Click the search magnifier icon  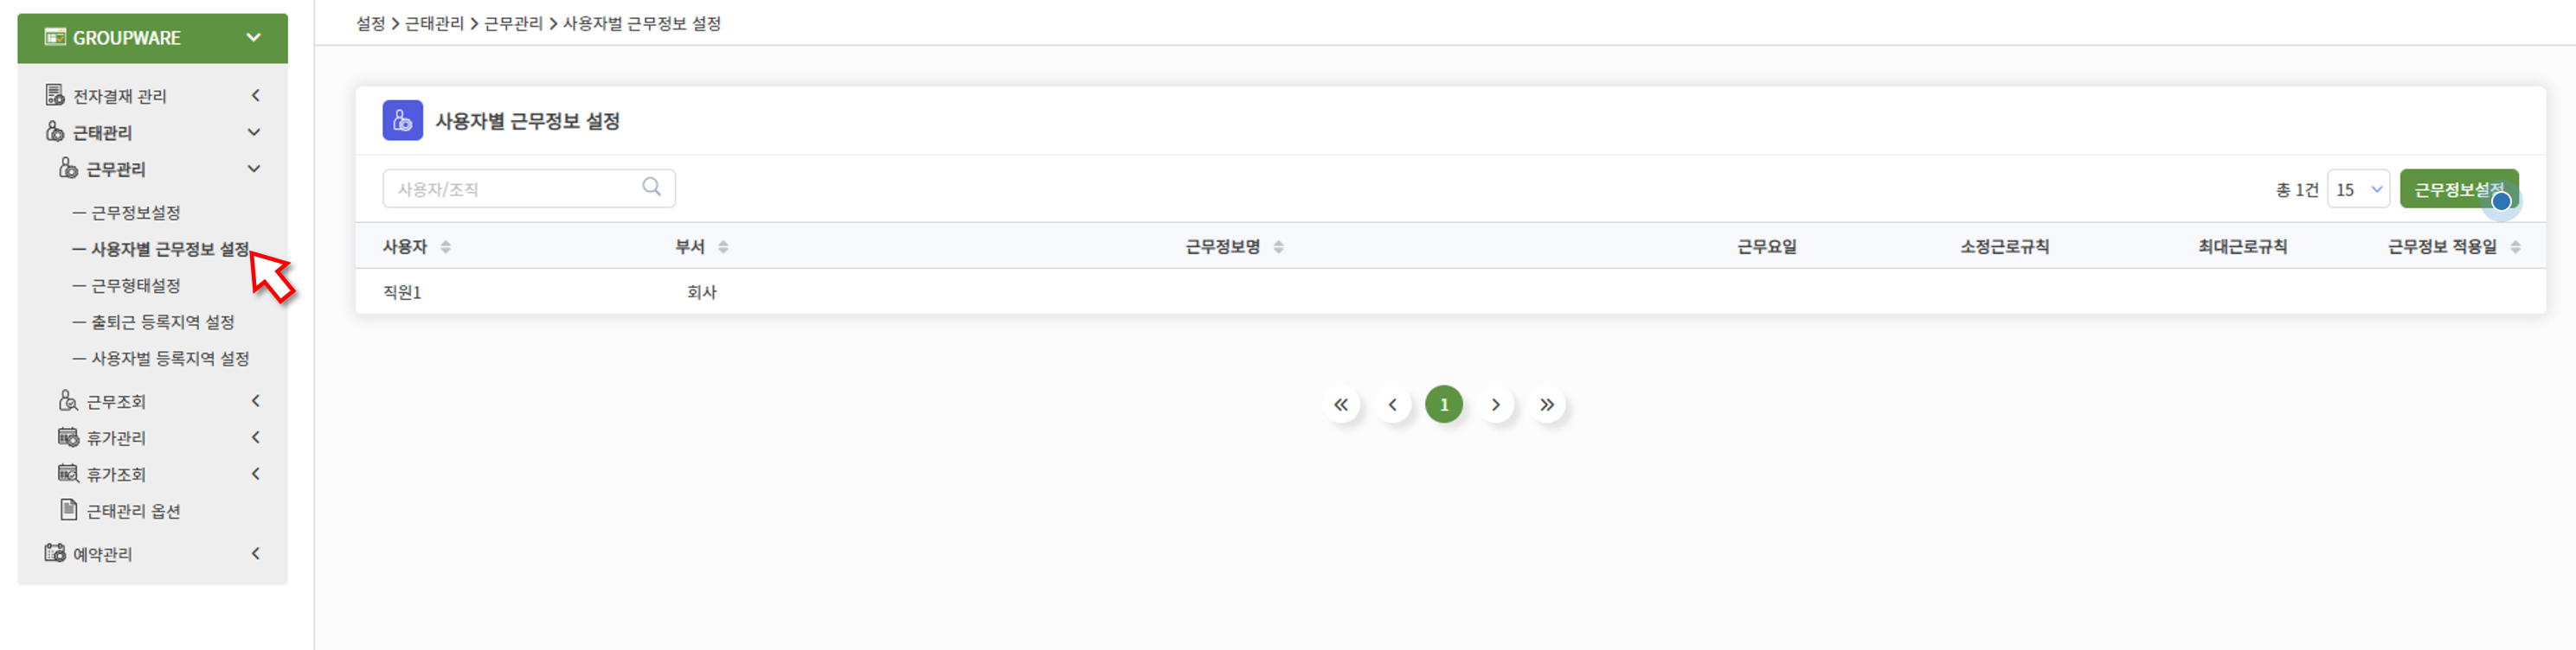(x=651, y=187)
